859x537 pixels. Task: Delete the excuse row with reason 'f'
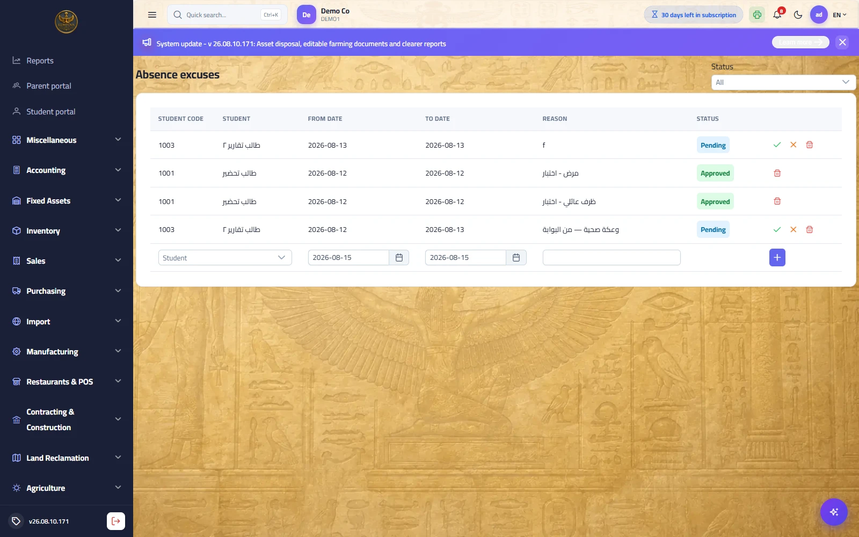click(x=810, y=145)
